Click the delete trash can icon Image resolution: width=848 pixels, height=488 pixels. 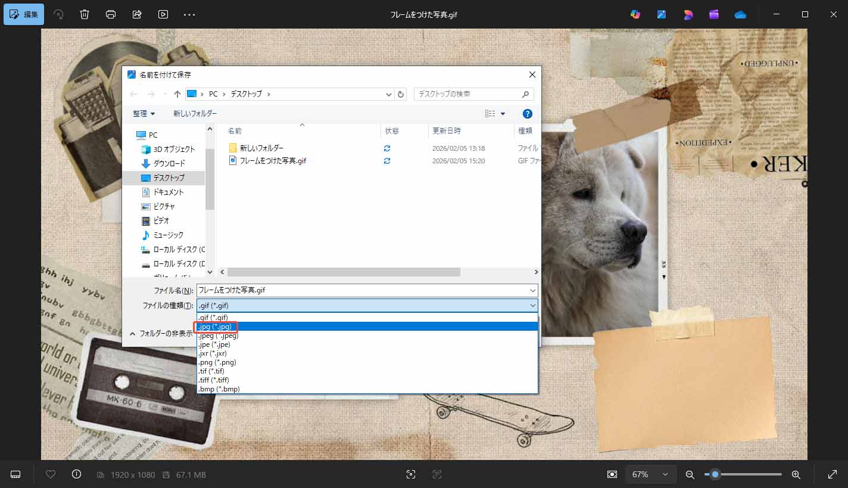coord(85,14)
